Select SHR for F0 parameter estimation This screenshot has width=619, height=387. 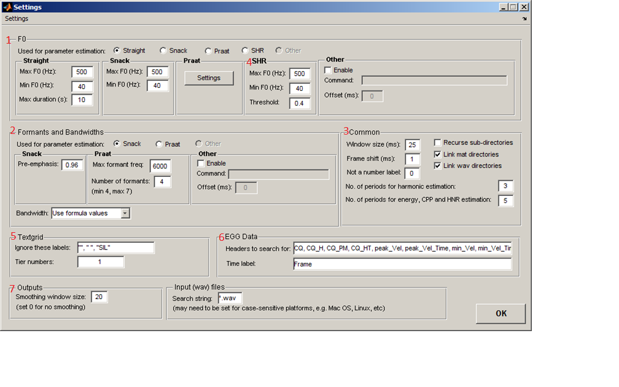(245, 50)
